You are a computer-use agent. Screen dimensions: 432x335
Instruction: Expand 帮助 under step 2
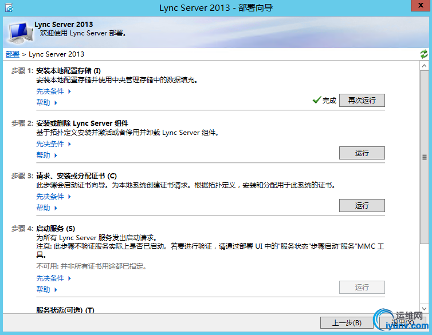(x=46, y=155)
